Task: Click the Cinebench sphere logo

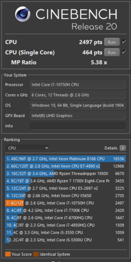Action: coord(23,14)
